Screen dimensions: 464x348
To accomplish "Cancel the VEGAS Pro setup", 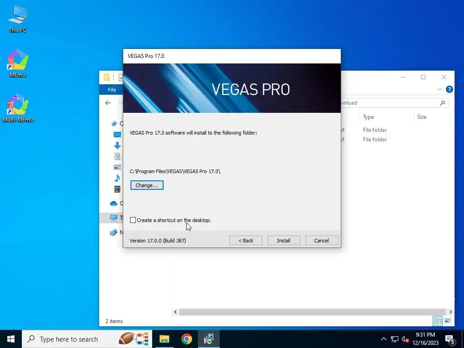I will [321, 241].
